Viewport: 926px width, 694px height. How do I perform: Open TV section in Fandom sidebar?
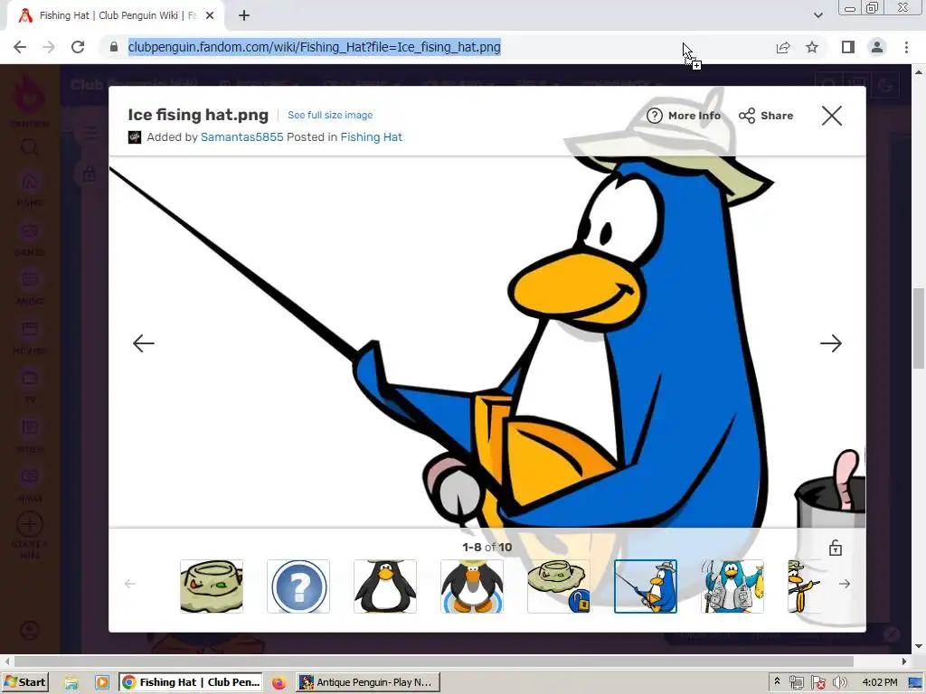coord(30,385)
